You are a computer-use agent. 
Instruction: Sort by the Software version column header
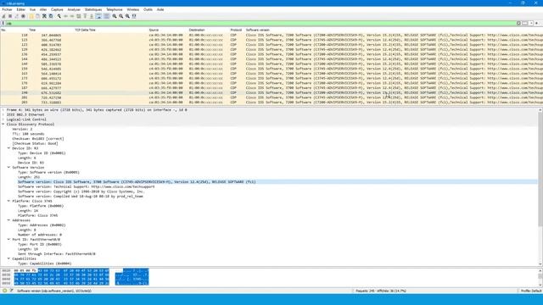(x=258, y=30)
